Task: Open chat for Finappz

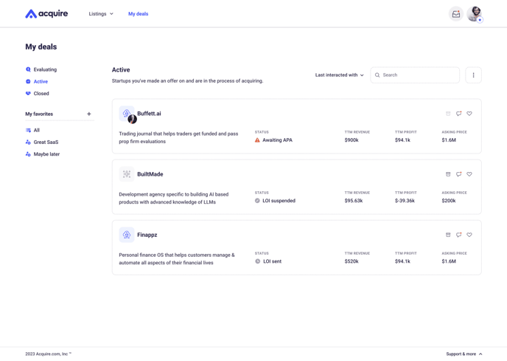Action: point(458,235)
